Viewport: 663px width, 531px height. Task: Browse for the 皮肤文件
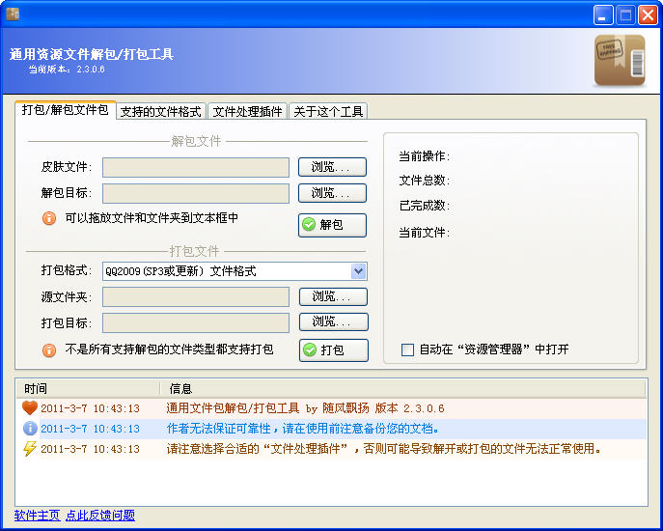click(332, 167)
